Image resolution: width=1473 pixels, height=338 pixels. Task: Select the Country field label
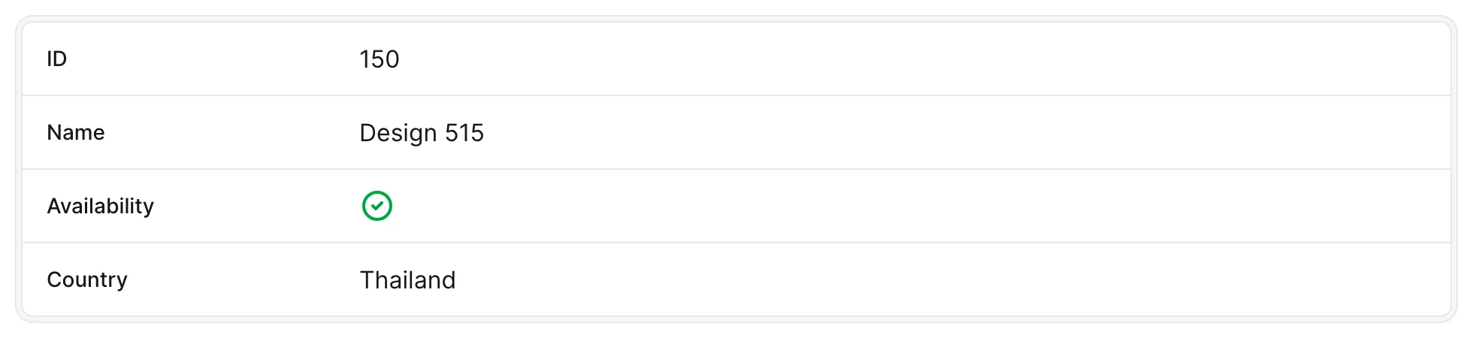point(87,279)
